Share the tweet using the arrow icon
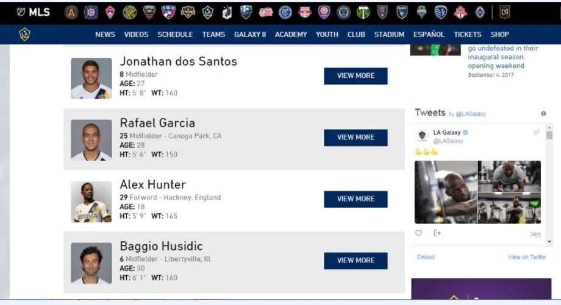Viewport: 561px width, 305px height. [x=437, y=233]
